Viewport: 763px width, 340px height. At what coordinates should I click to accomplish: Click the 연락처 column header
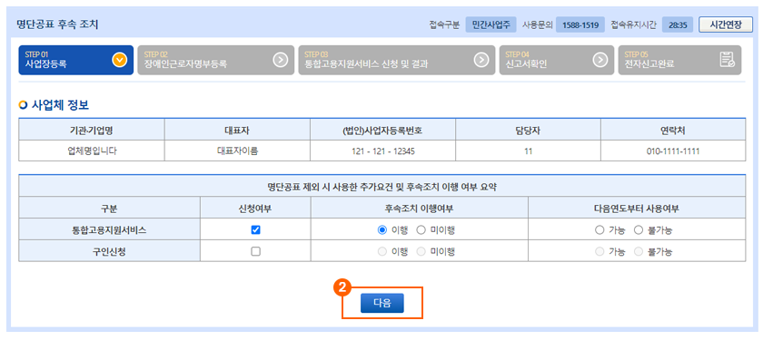(673, 131)
